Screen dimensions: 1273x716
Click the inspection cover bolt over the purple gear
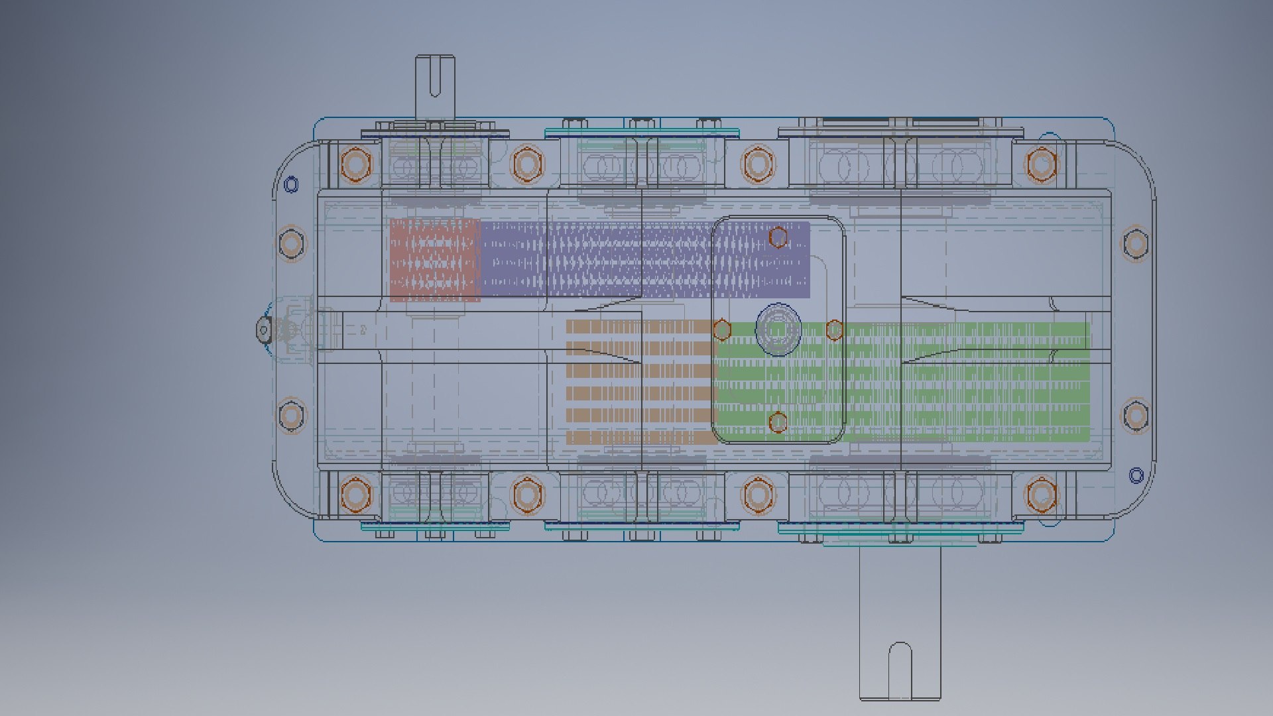click(x=778, y=237)
